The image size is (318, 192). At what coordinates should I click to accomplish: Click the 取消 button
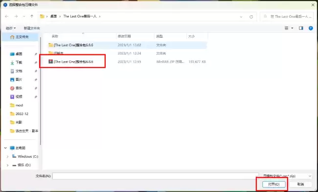tap(300, 184)
